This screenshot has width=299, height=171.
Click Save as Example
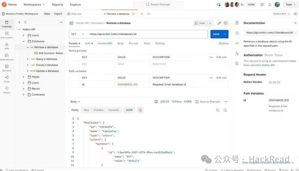click(208, 102)
